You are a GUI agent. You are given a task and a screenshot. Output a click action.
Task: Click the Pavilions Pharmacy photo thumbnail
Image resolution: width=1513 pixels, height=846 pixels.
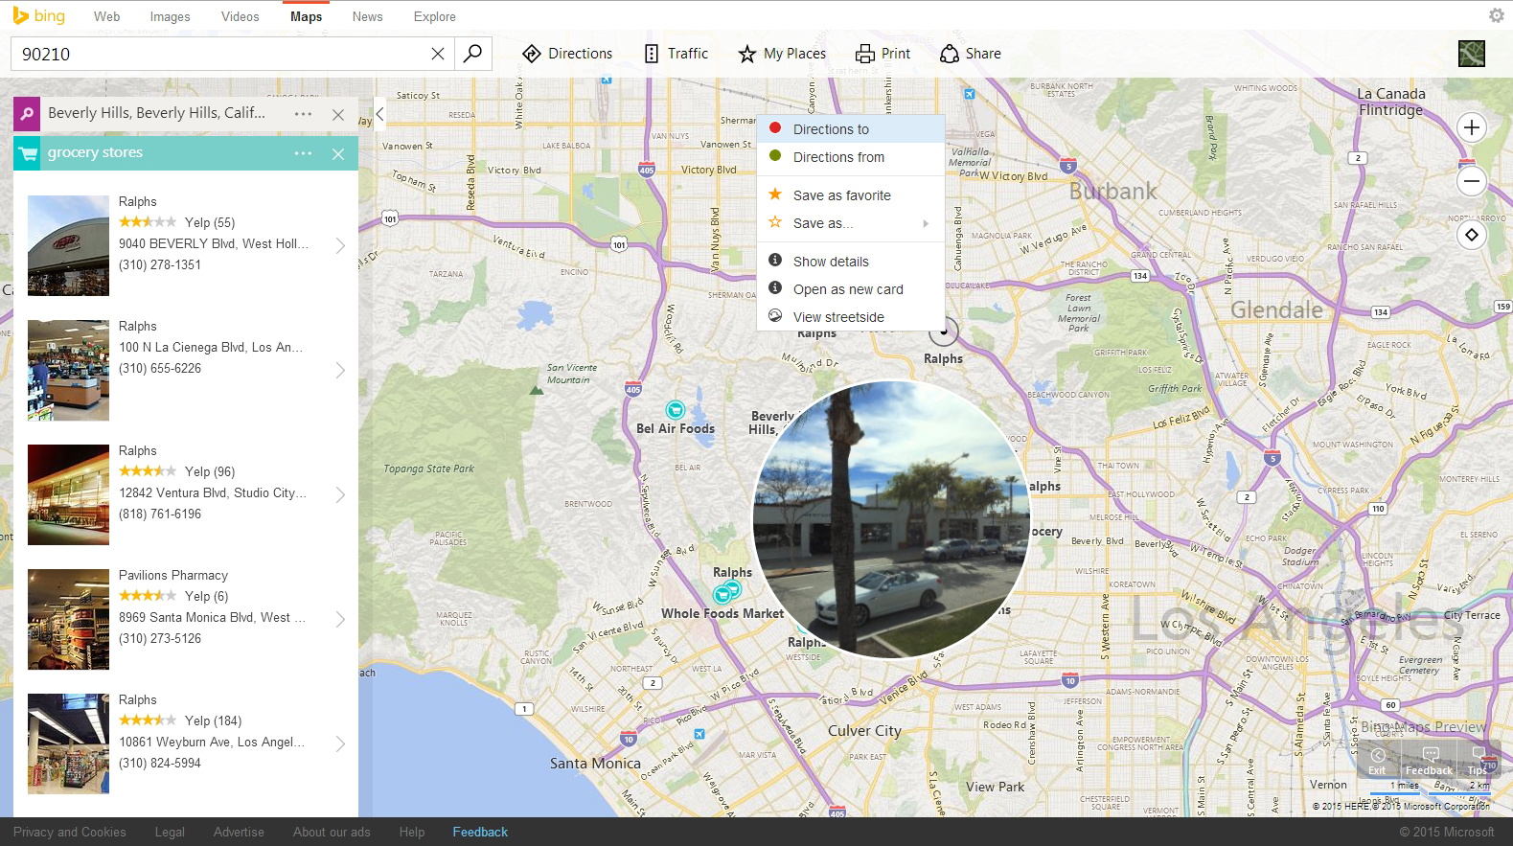(68, 619)
